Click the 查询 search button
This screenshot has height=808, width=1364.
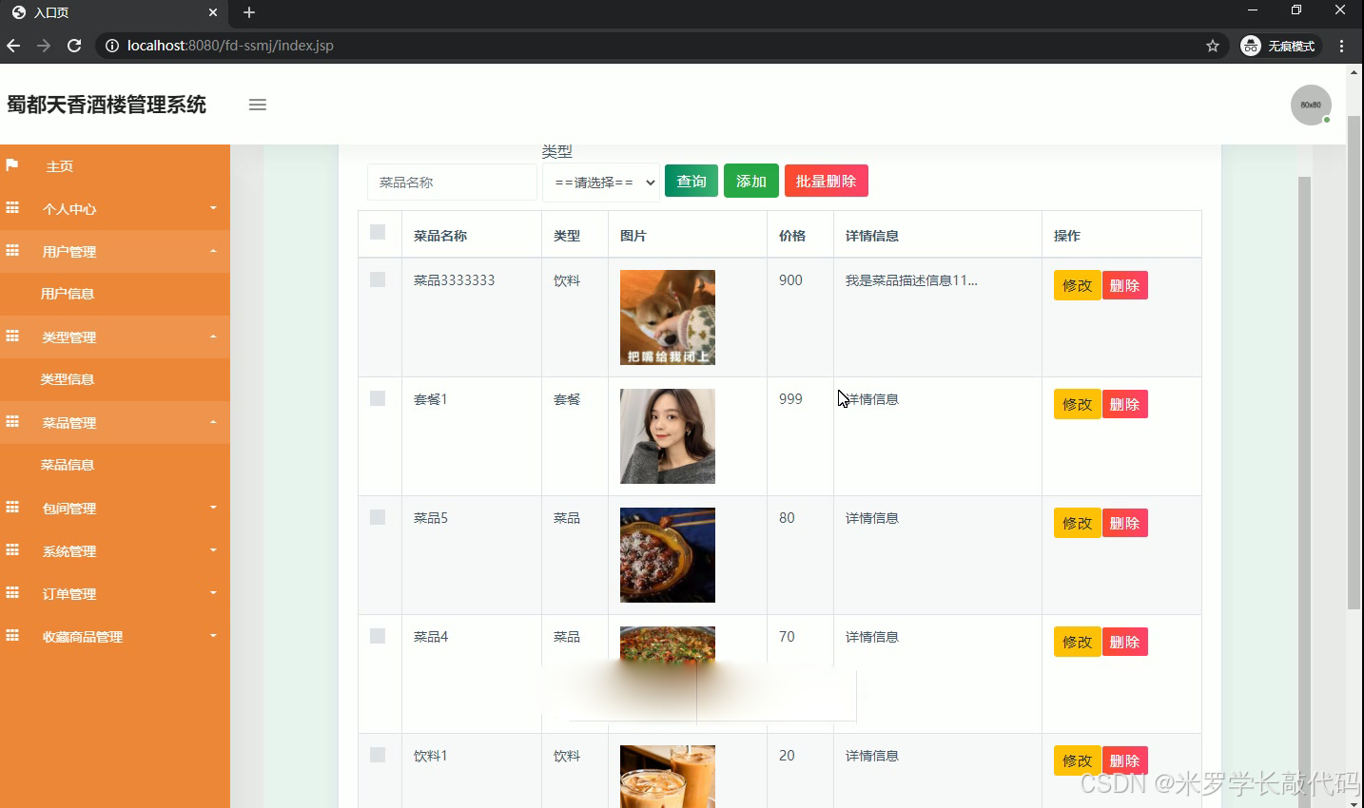click(691, 181)
